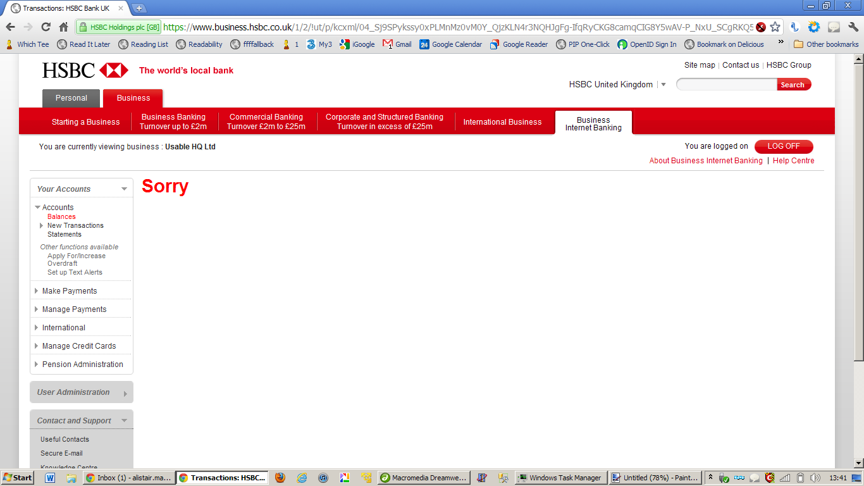Open the Chrome wrench menu
The image size is (864, 486).
[853, 27]
